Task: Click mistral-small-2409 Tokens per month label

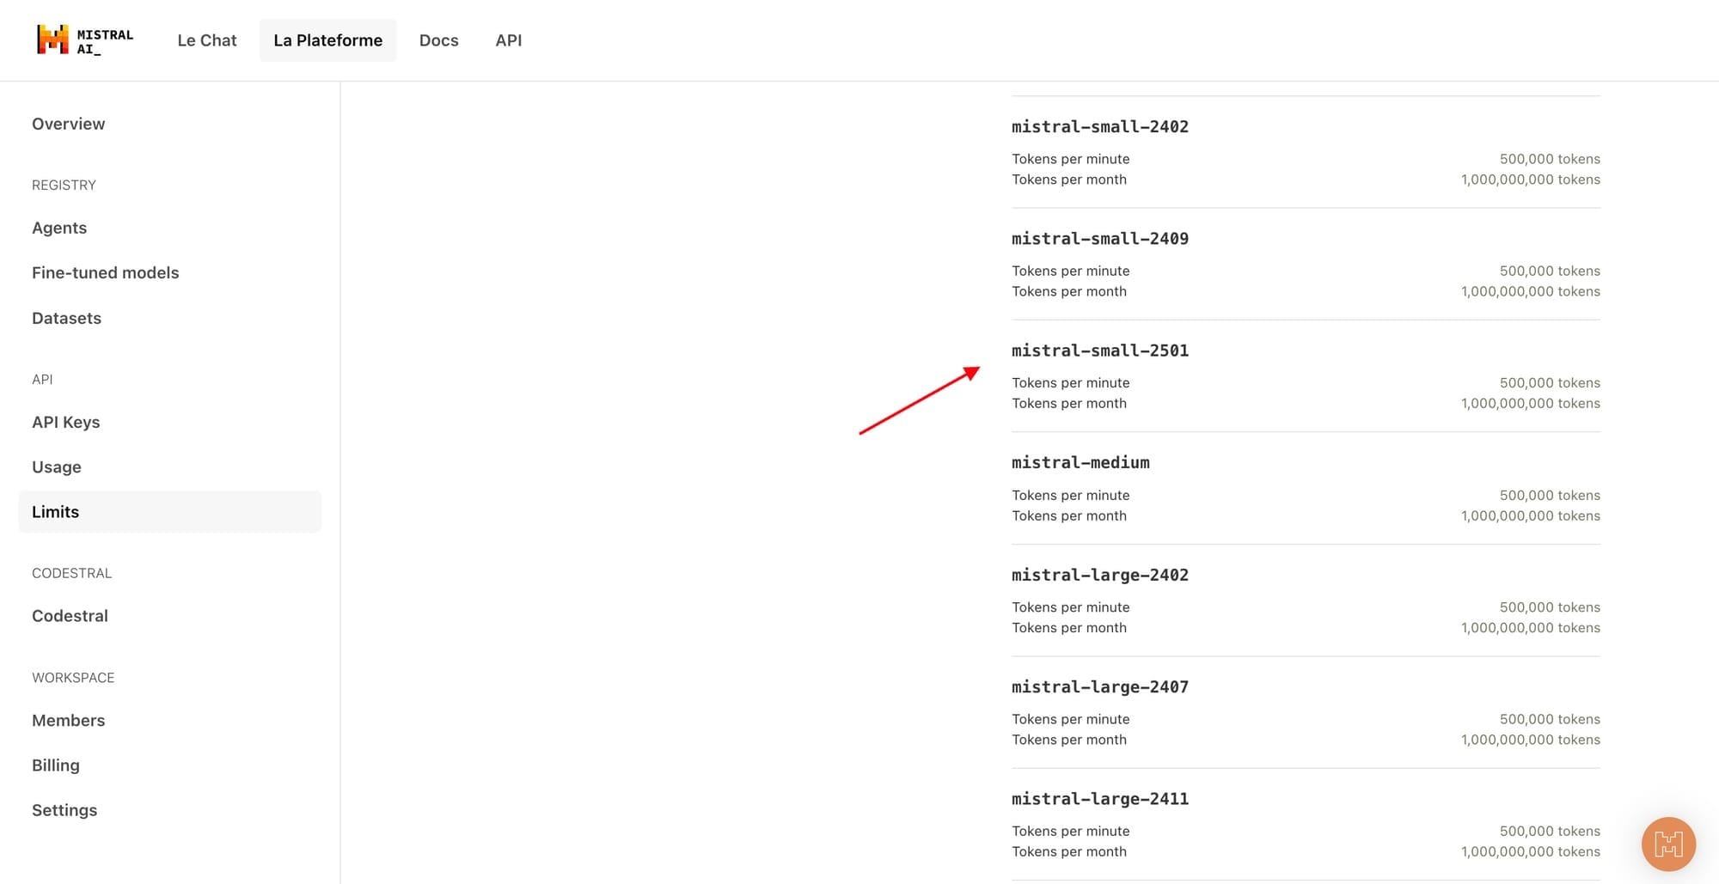Action: click(x=1069, y=291)
